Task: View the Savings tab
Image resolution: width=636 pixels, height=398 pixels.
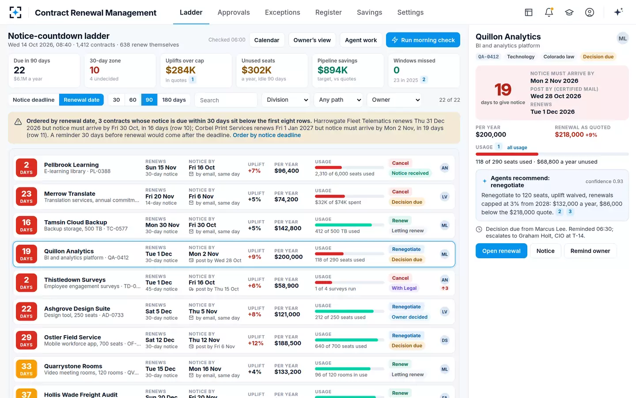Action: 370,12
